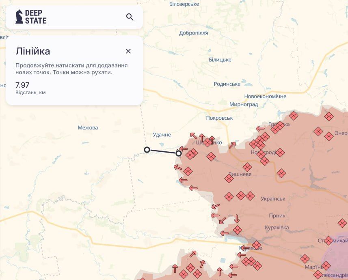Click the 7.97 distance value
Viewport: 348px width, 280px height.
22,85
